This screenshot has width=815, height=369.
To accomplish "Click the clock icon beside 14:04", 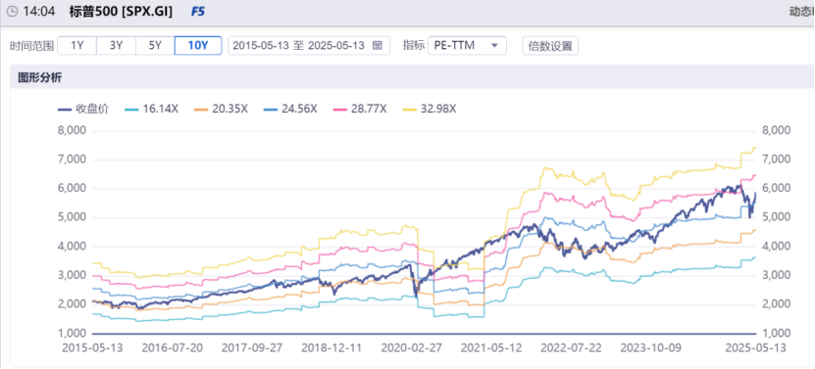I will (x=12, y=12).
